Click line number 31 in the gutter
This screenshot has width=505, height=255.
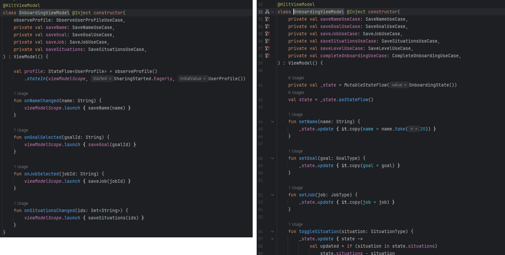(x=260, y=4)
